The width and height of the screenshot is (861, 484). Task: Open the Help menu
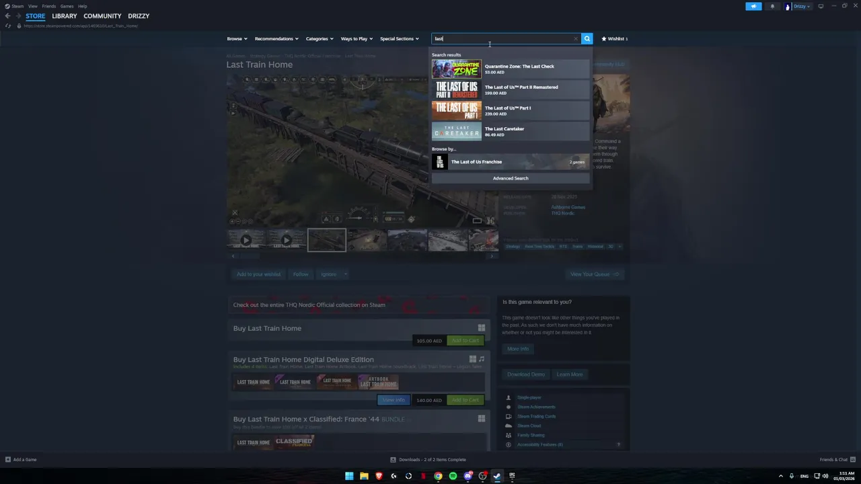82,6
